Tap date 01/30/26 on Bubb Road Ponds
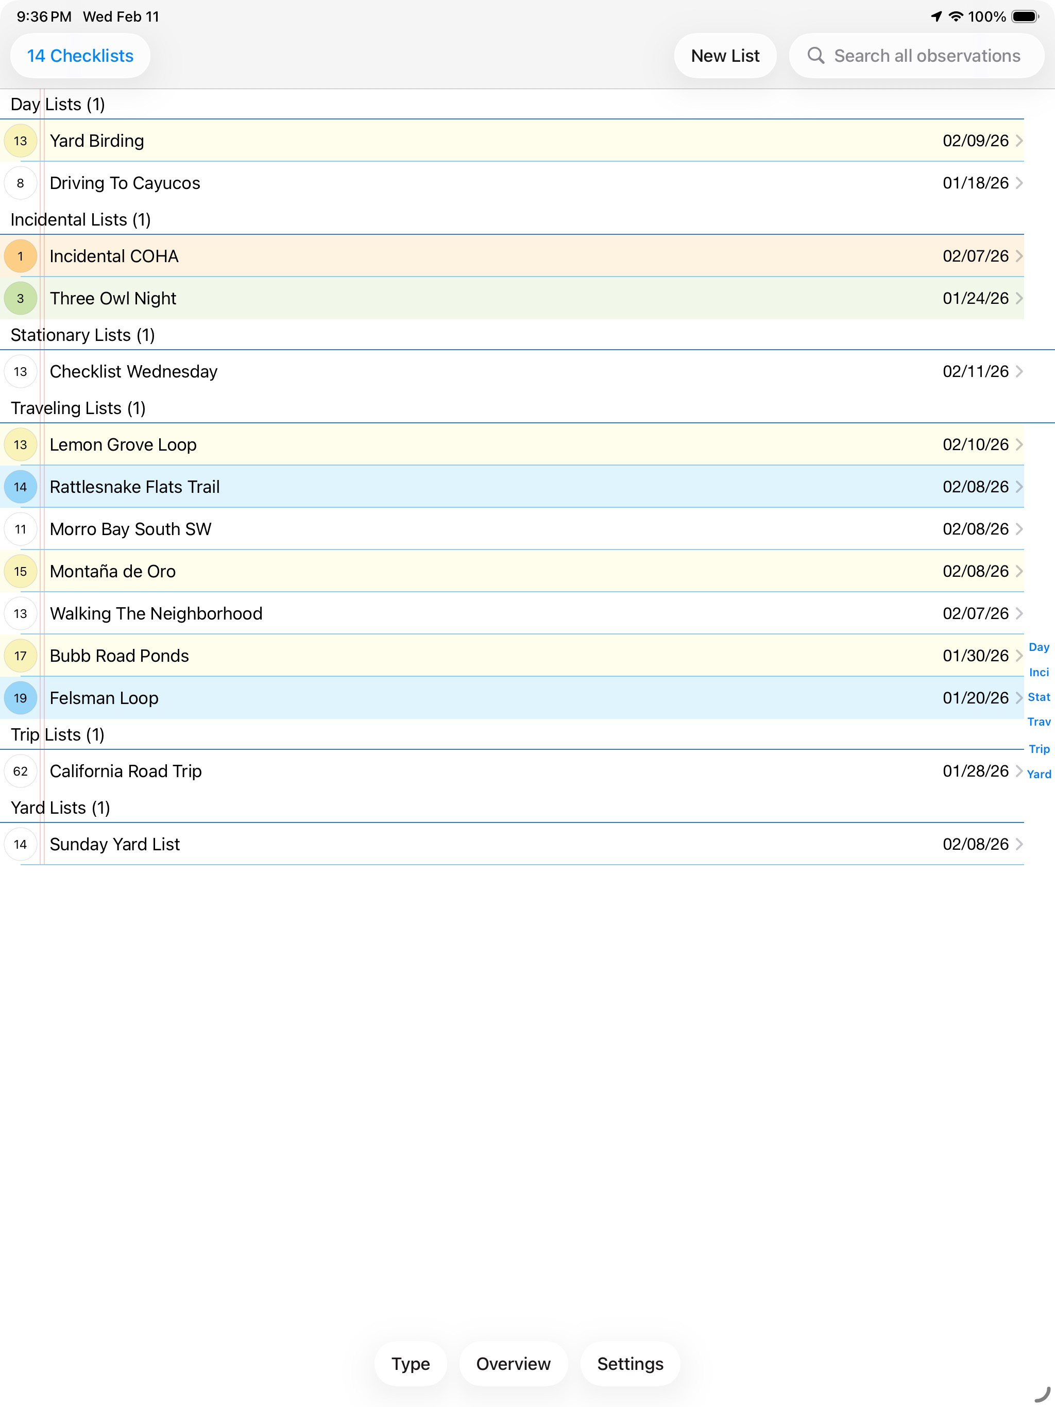The image size is (1055, 1407). pos(976,656)
